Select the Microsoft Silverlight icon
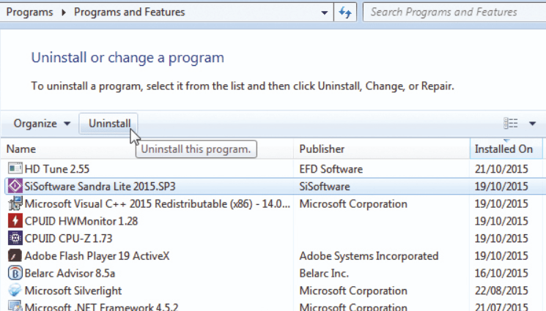Screen dimensions: 546x311 tap(15, 291)
